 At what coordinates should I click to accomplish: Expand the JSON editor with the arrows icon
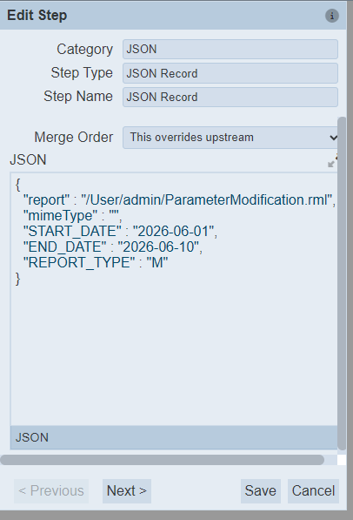click(332, 160)
